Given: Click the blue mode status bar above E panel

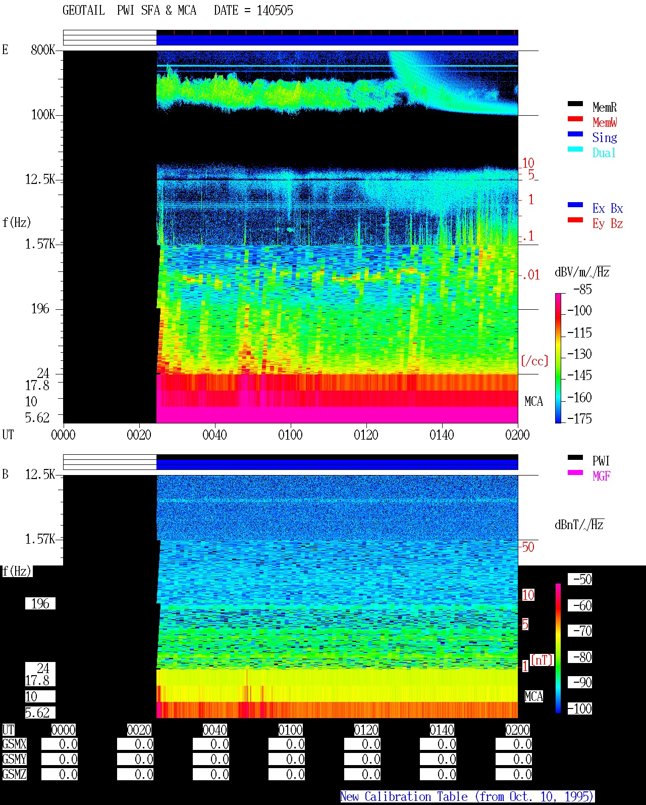Looking at the screenshot, I should tap(337, 39).
